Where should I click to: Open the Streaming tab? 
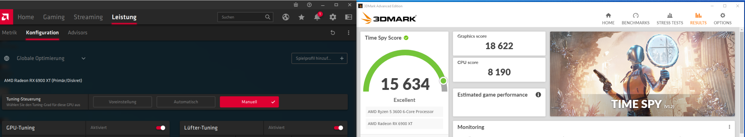[88, 17]
